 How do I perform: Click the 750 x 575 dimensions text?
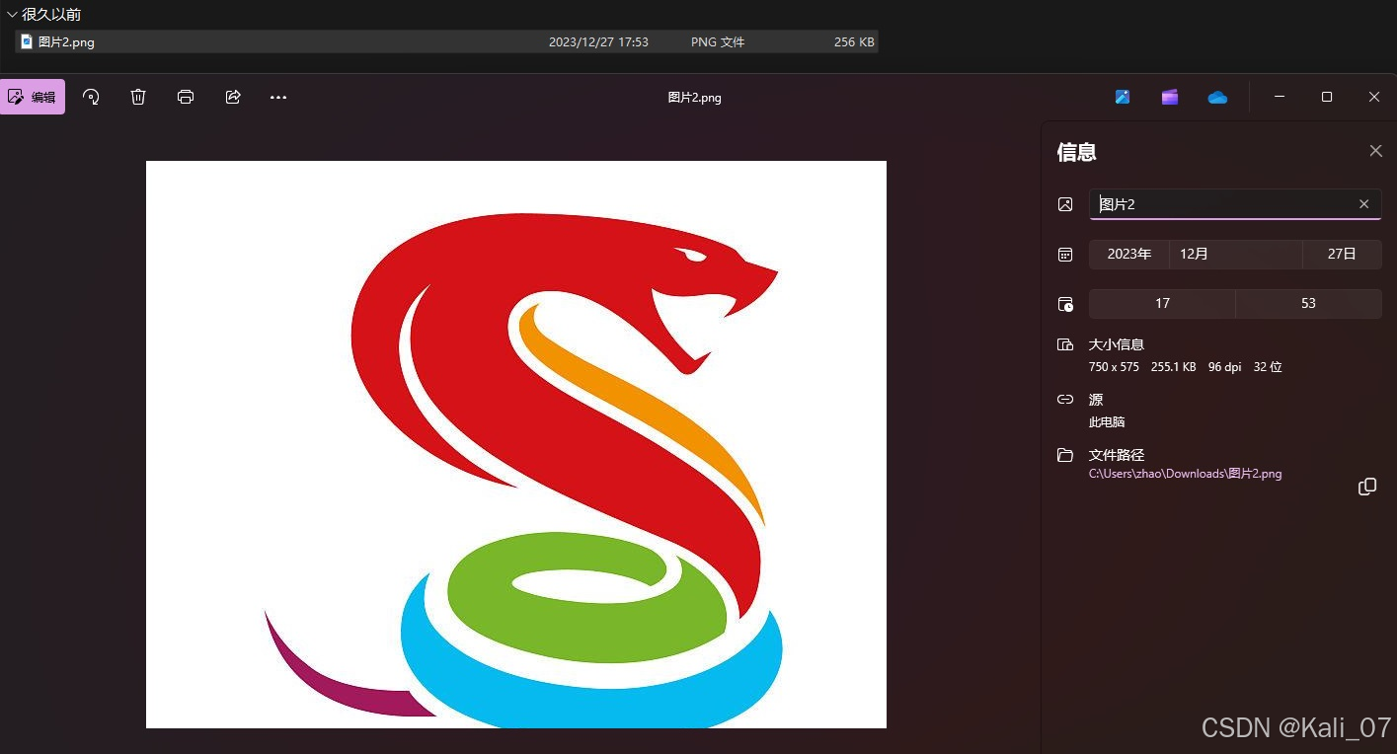(1114, 366)
